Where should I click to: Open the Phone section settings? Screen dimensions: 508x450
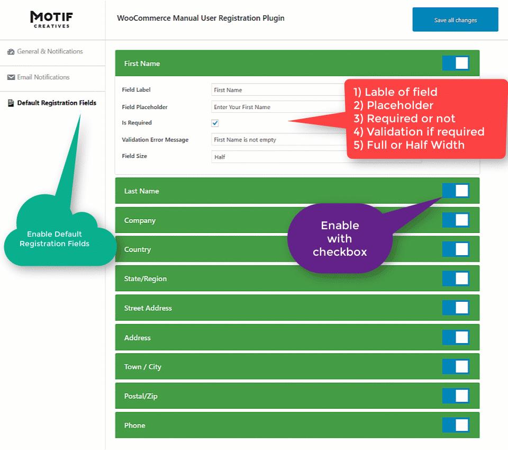[297, 425]
